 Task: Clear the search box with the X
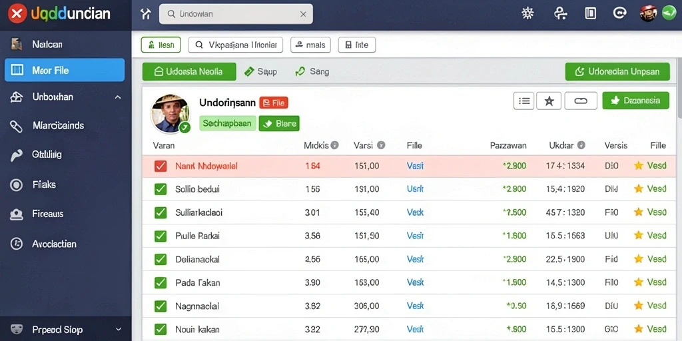(303, 14)
